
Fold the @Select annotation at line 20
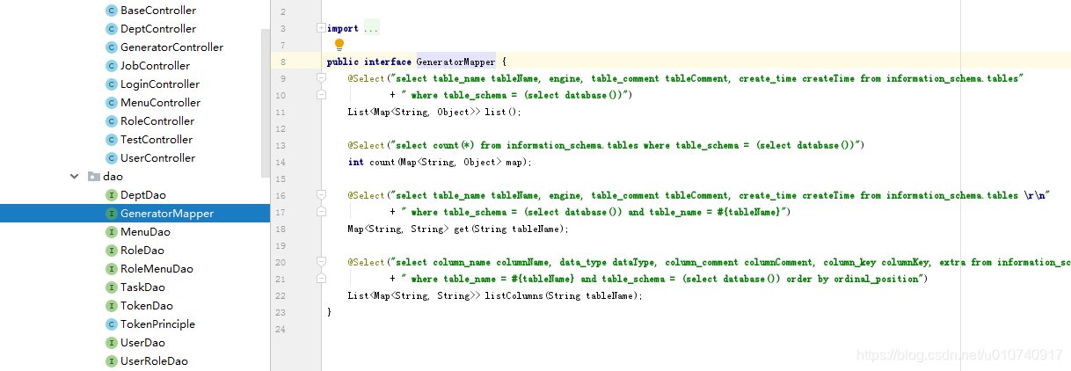tap(321, 263)
